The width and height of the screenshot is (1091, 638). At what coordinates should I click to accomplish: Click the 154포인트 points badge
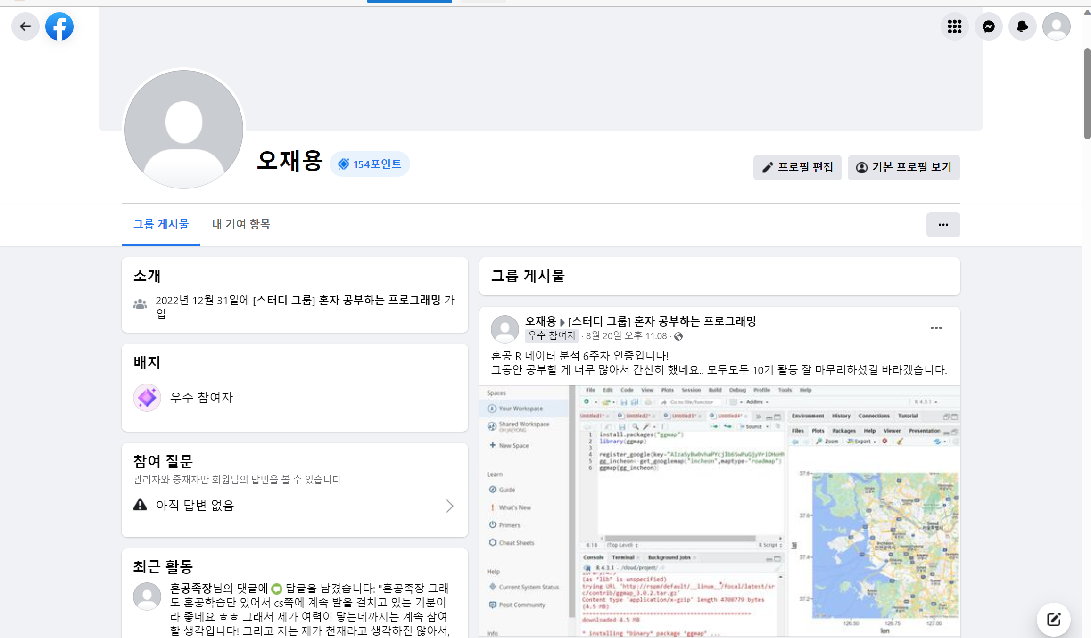(x=370, y=164)
